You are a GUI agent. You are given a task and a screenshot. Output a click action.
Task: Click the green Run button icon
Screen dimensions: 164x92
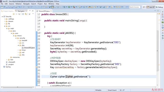pos(69,7)
